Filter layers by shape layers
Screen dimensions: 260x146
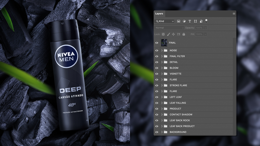pos(195,21)
